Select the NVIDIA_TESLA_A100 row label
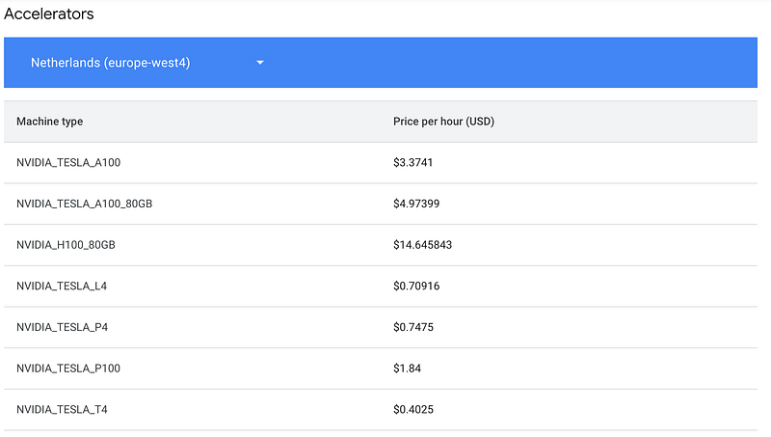This screenshot has width=771, height=437. coord(68,163)
